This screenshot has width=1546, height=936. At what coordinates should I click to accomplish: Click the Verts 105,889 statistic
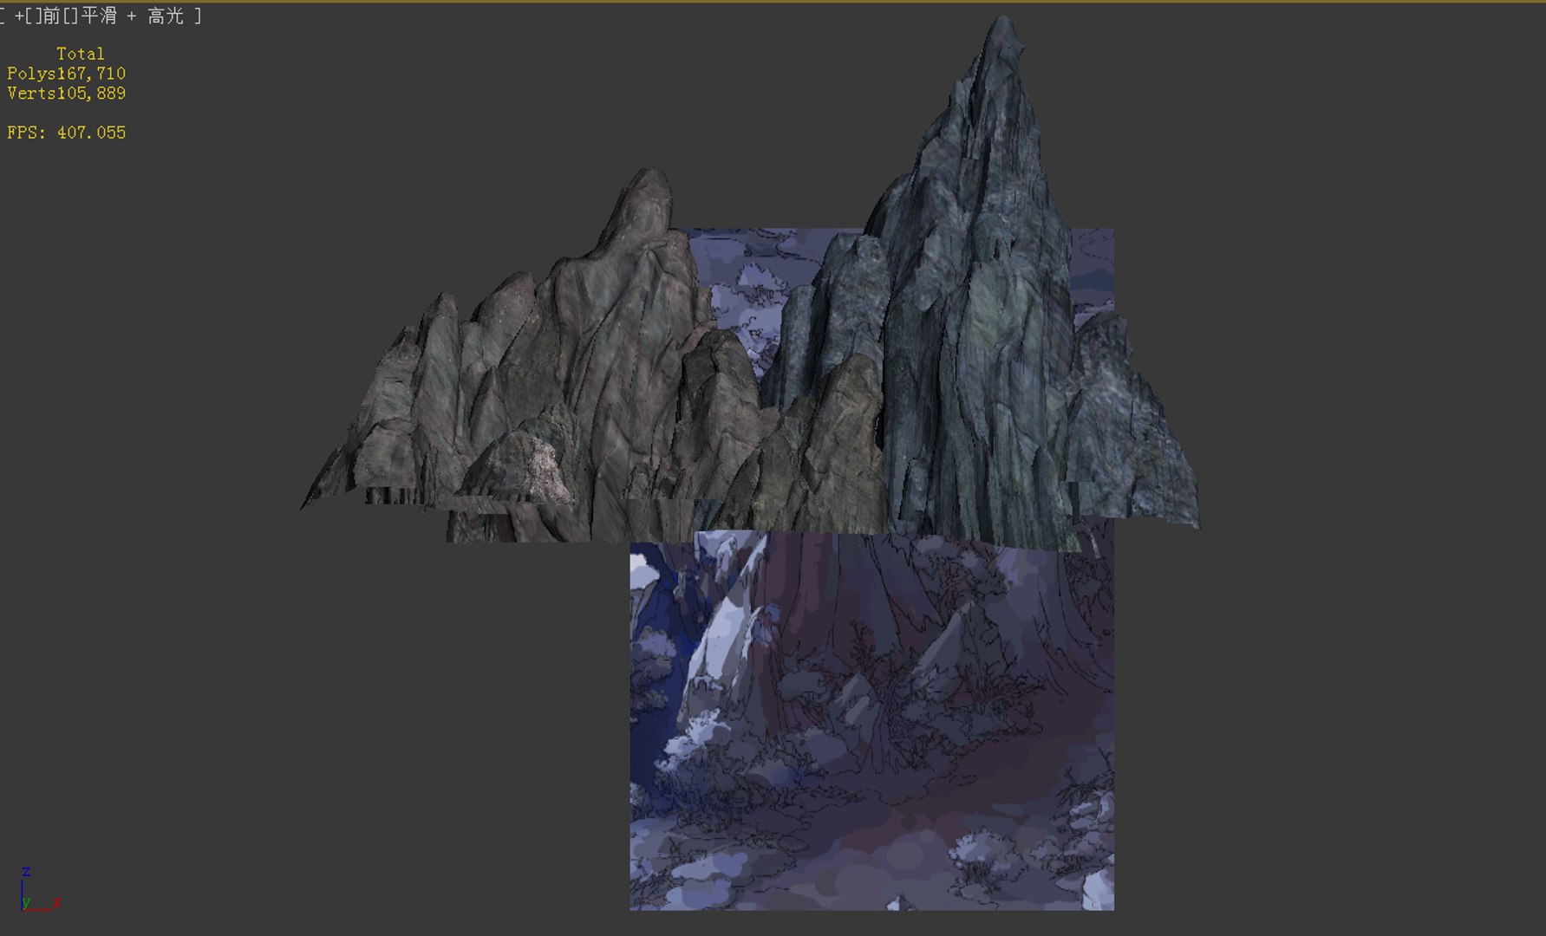(x=67, y=94)
